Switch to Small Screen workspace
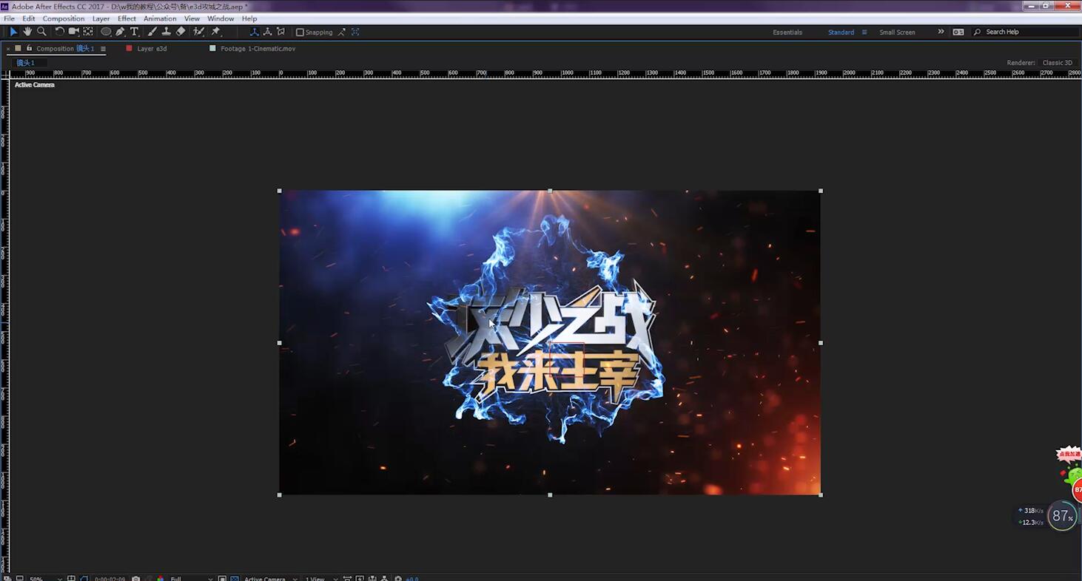 click(897, 33)
